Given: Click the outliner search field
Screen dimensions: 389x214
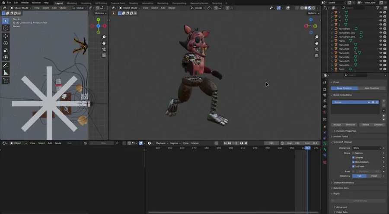Looking at the screenshot, I should [x=353, y=8].
